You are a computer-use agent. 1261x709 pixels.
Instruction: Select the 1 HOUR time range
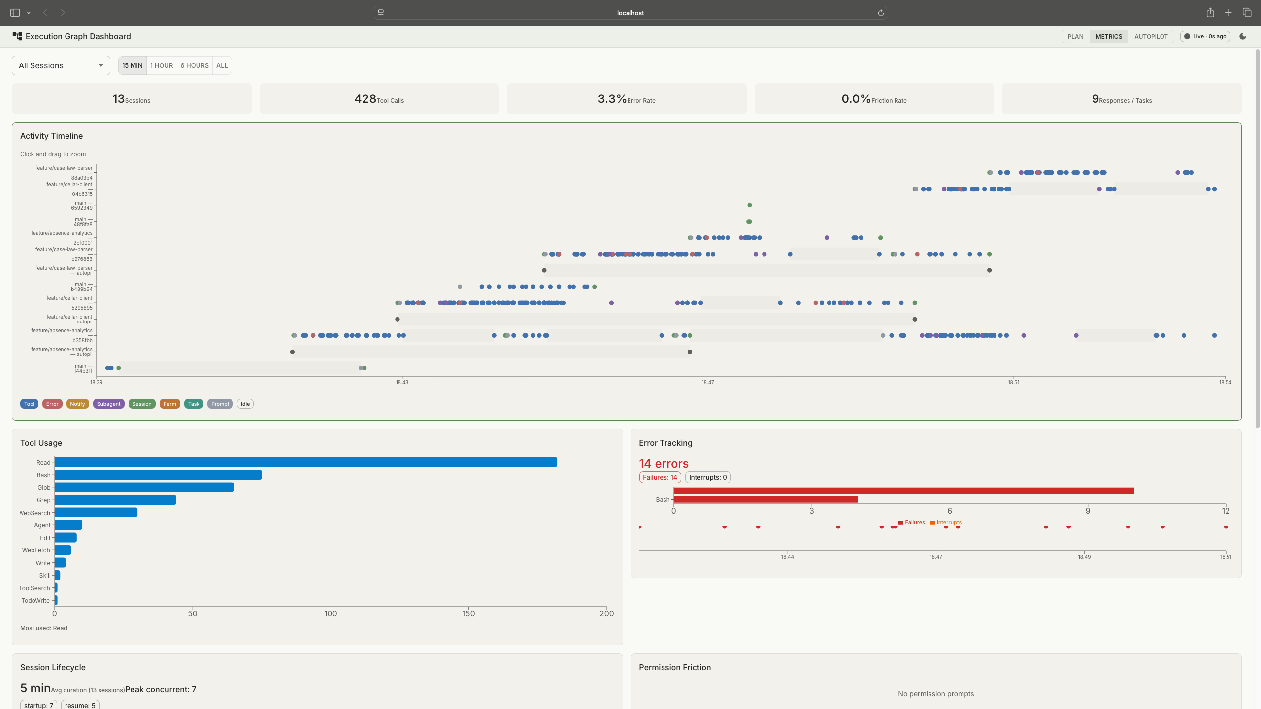click(x=162, y=65)
